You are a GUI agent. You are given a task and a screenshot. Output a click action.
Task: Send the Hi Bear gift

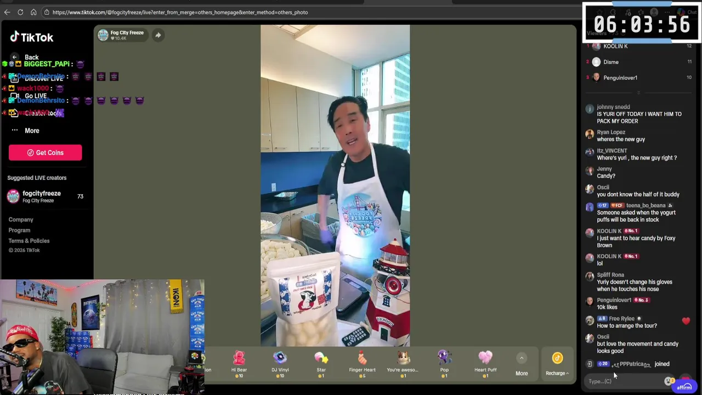tap(239, 364)
